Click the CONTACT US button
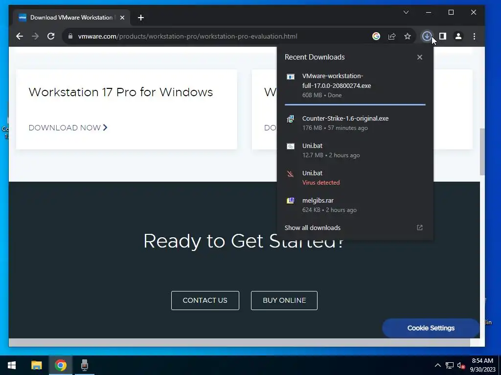Image resolution: width=501 pixels, height=375 pixels. 205,300
